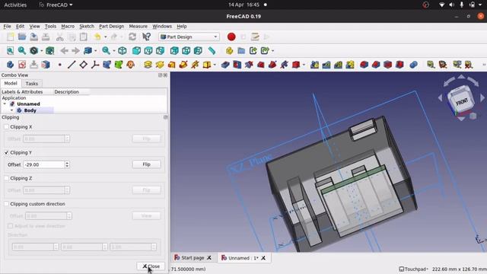Create a local coordinate system icon
Image resolution: width=487 pixels, height=274 pixels.
pyautogui.click(x=95, y=65)
